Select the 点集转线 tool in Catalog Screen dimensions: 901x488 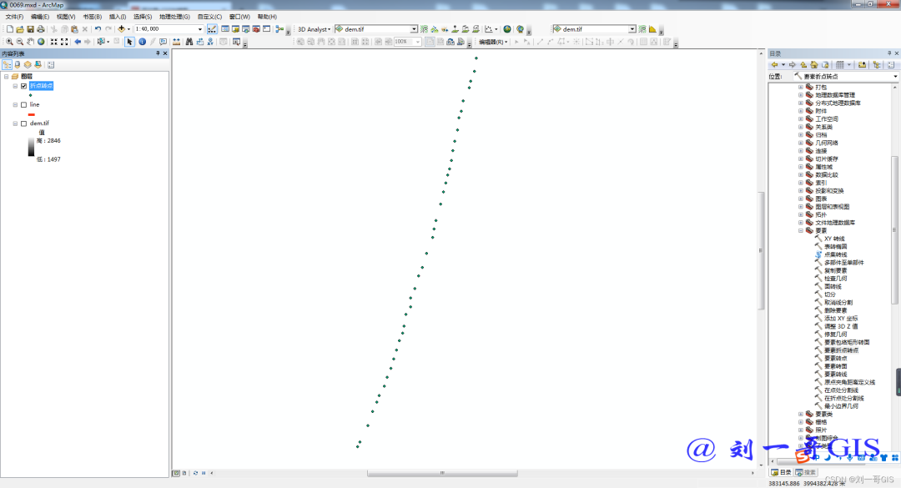point(835,254)
